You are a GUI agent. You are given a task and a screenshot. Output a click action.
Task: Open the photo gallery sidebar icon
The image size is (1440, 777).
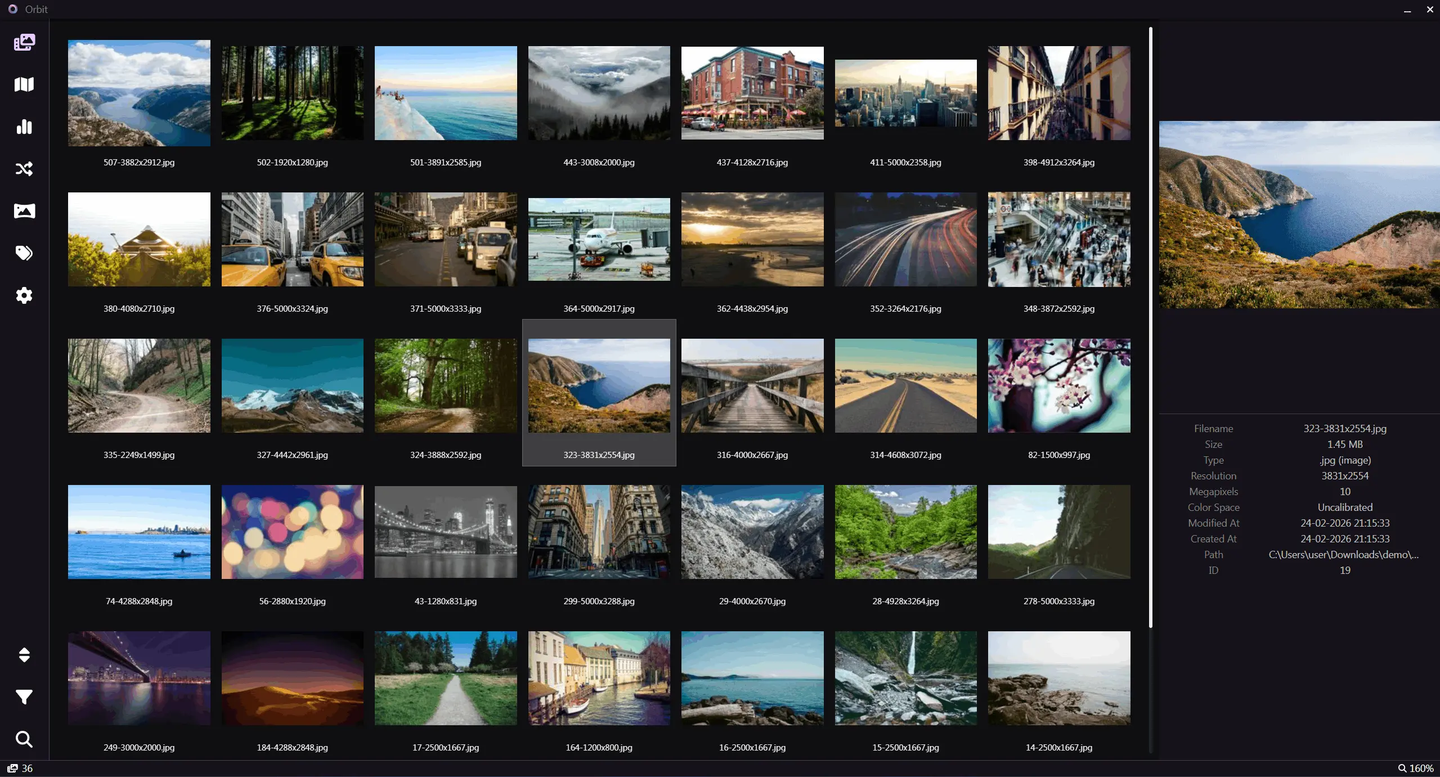24,42
